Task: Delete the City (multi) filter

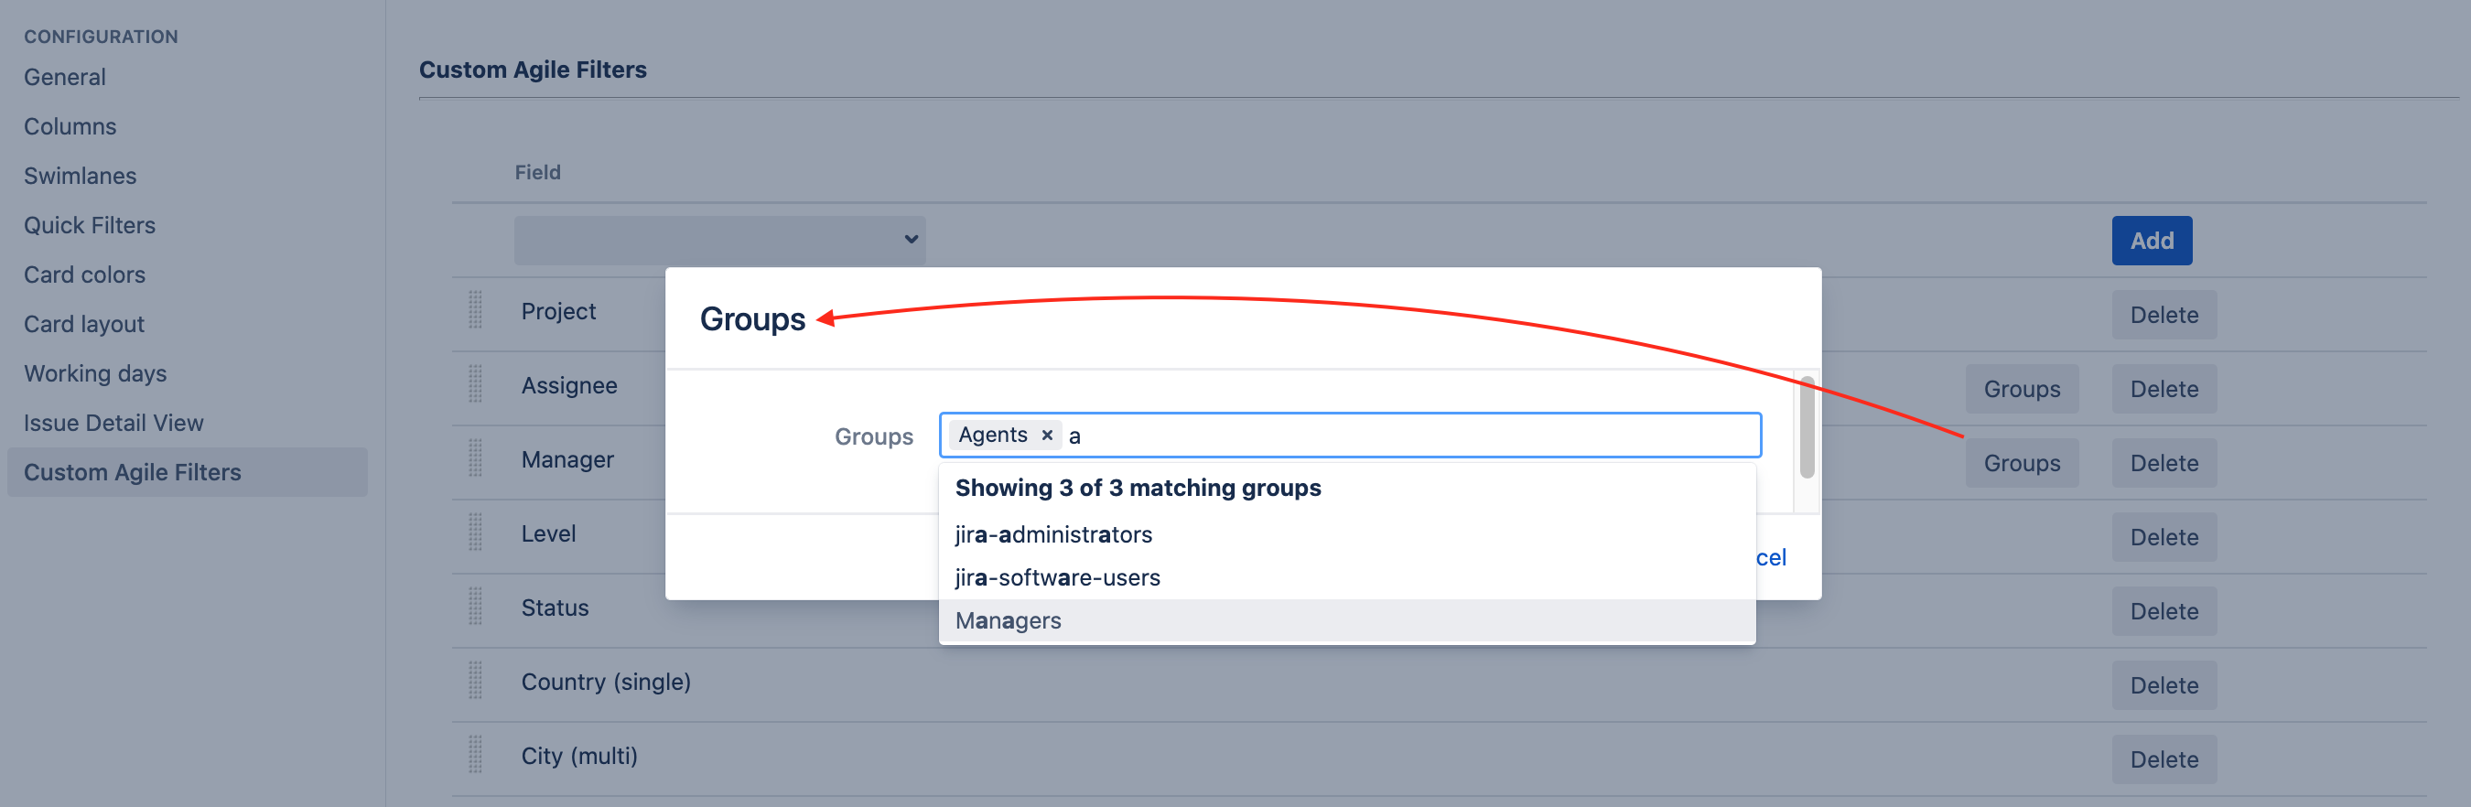Action: click(x=2163, y=759)
